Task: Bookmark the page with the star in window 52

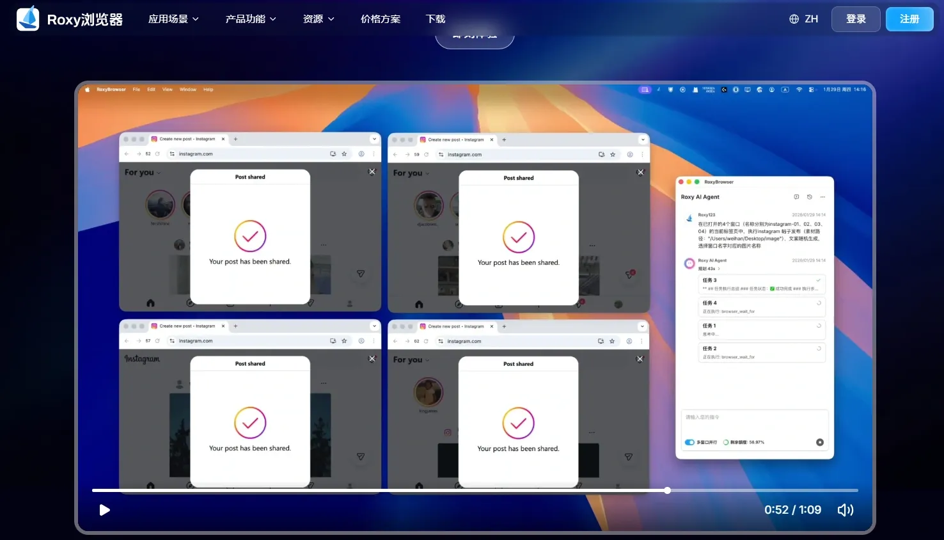Action: [344, 154]
